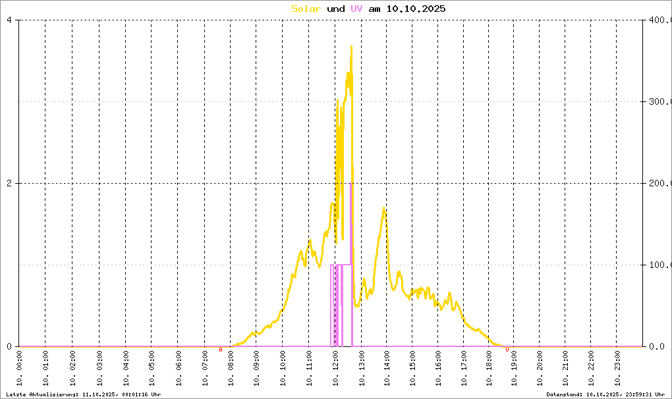This screenshot has width=672, height=399.
Task: Click the highest peak of the yellow solar curve
Action: [x=351, y=47]
